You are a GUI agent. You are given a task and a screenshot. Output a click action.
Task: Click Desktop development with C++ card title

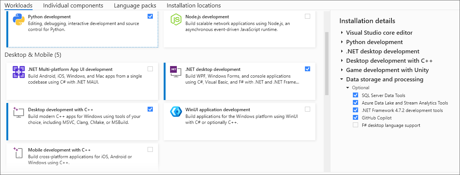pyautogui.click(x=61, y=110)
